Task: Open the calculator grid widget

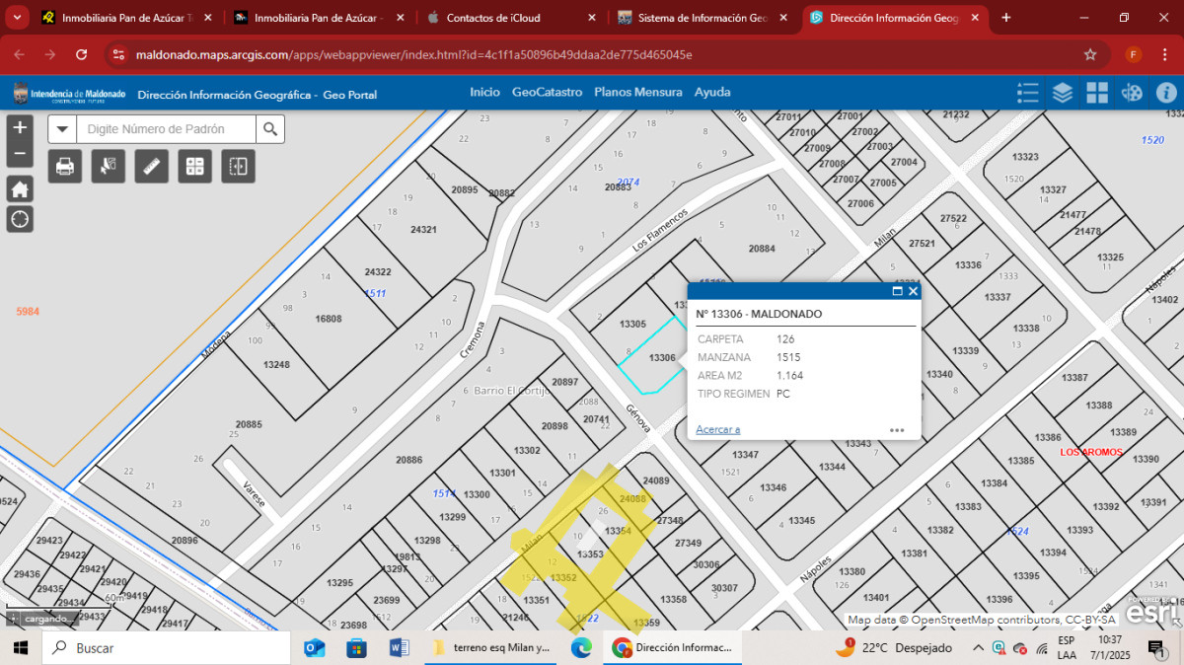Action: [195, 166]
